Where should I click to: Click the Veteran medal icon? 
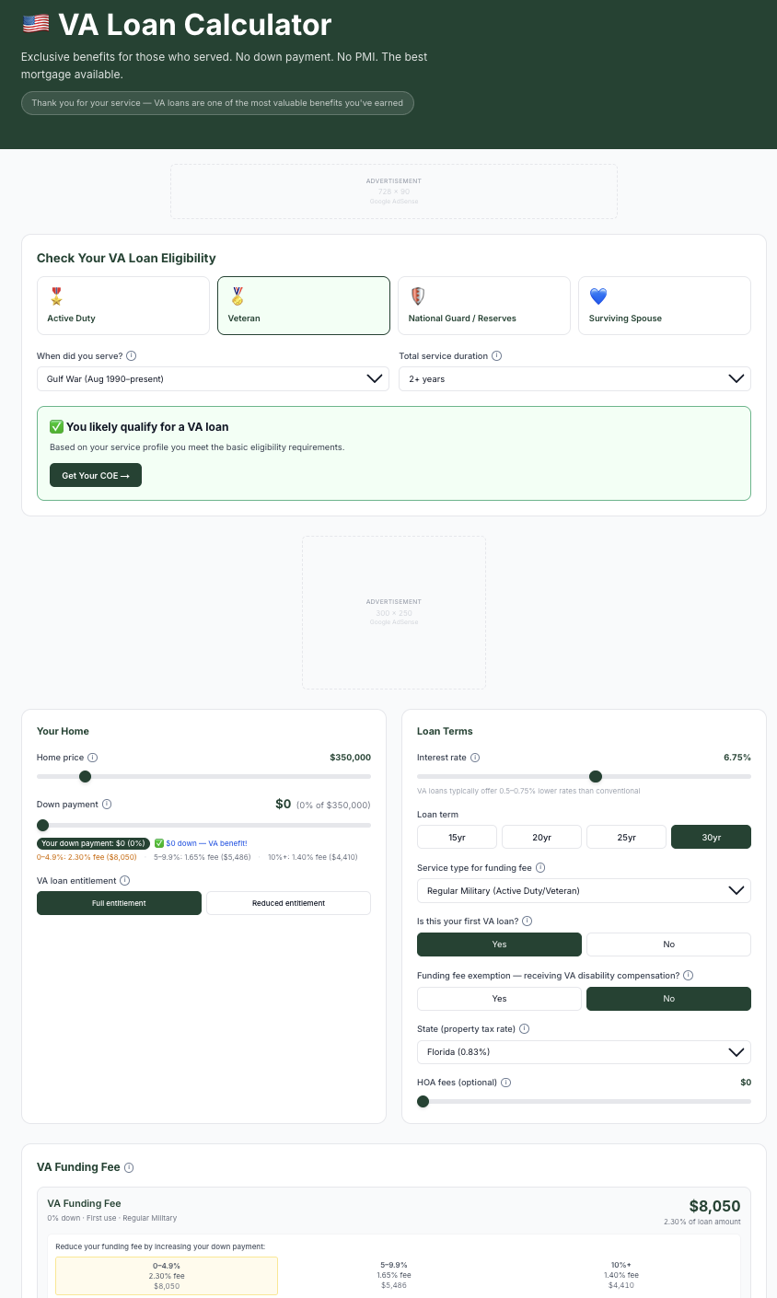(x=237, y=296)
